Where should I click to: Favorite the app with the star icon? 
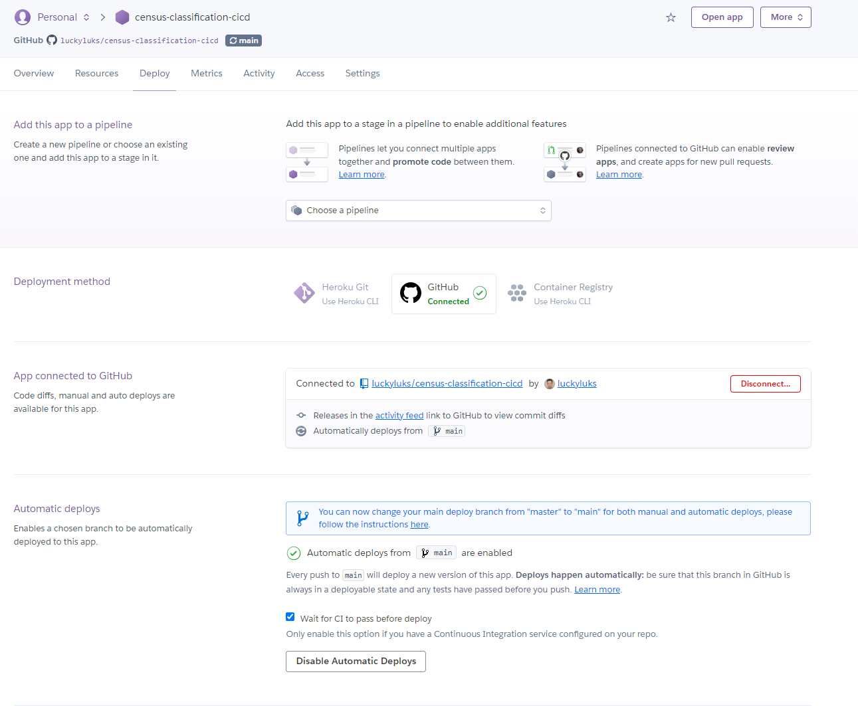coord(671,17)
